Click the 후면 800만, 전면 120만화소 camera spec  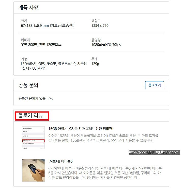click(x=41, y=45)
